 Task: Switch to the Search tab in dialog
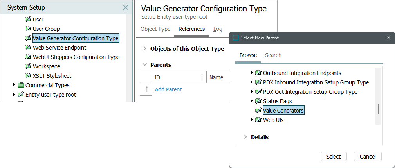click(273, 55)
